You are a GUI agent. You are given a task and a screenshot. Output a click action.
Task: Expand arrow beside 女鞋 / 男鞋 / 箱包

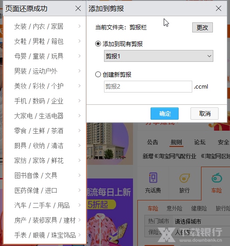pyautogui.click(x=79, y=41)
